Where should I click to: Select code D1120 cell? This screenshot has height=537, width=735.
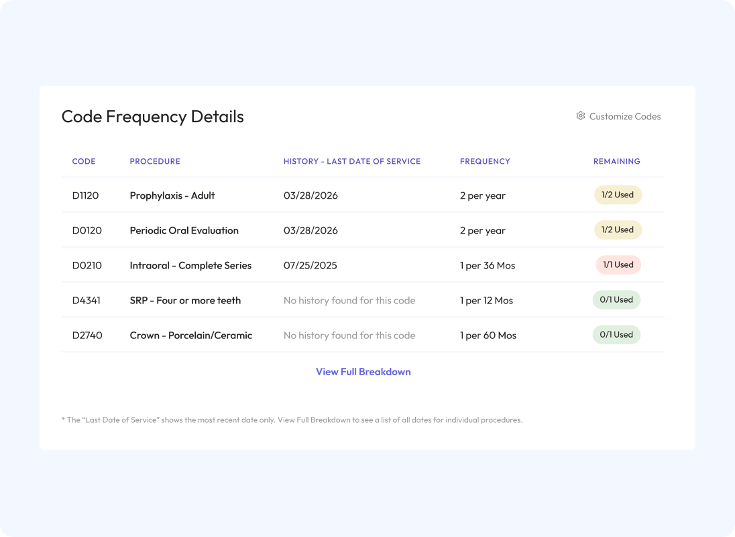85,195
